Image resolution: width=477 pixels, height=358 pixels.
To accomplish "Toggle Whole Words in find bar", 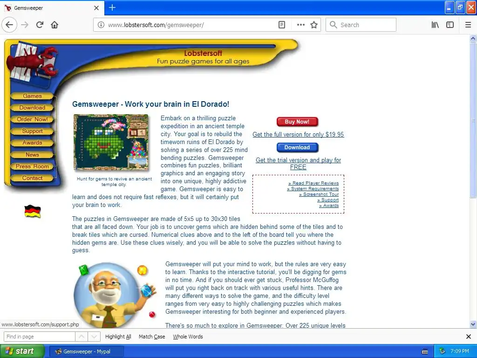I will (x=188, y=337).
